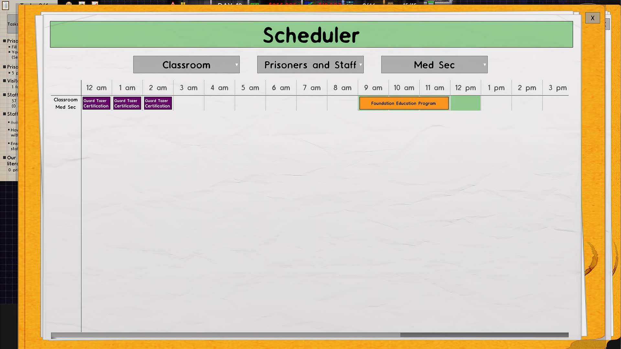Click the 9am timeline marker
This screenshot has width=621, height=349.
click(x=373, y=88)
